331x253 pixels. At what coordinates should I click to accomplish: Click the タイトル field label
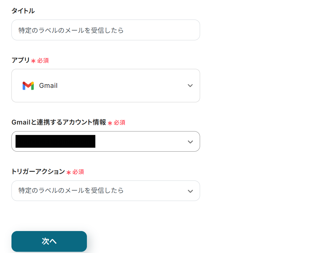(23, 11)
